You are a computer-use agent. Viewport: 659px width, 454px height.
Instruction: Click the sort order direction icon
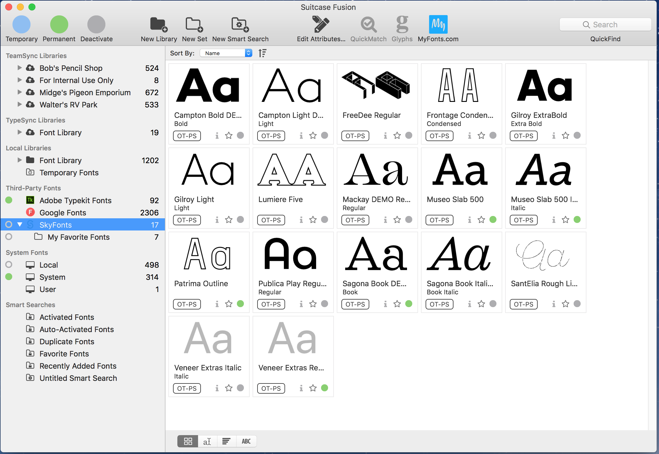click(x=262, y=53)
